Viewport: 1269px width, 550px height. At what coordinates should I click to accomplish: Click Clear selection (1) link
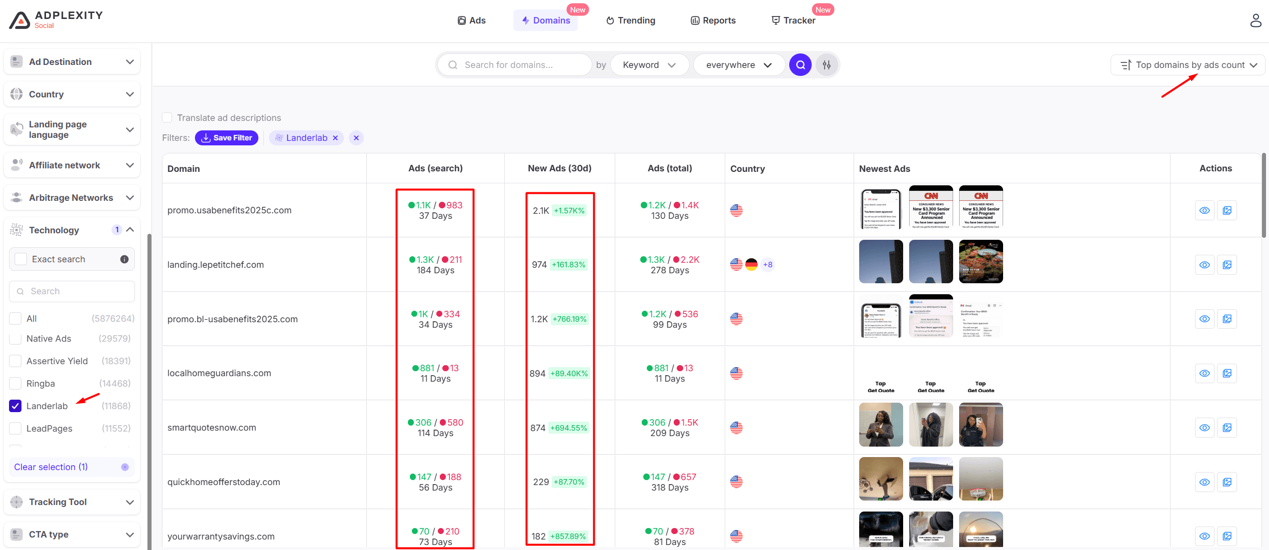51,467
